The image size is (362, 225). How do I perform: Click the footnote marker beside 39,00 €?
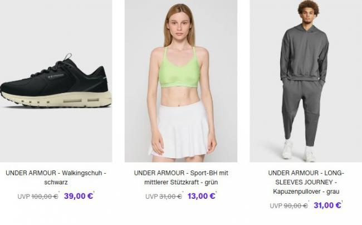click(94, 192)
